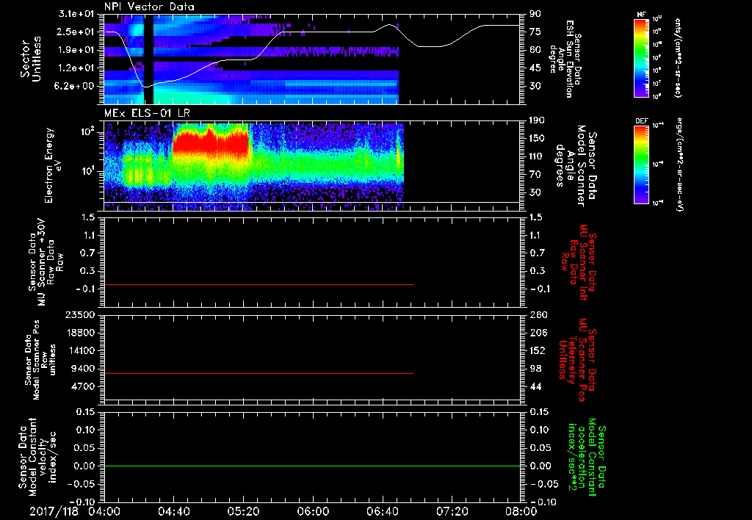Click the '05:20' time axis label
This screenshot has width=752, height=520.
pyautogui.click(x=243, y=511)
